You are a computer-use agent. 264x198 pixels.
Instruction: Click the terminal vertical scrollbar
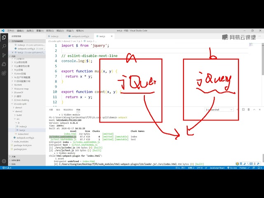point(263,158)
